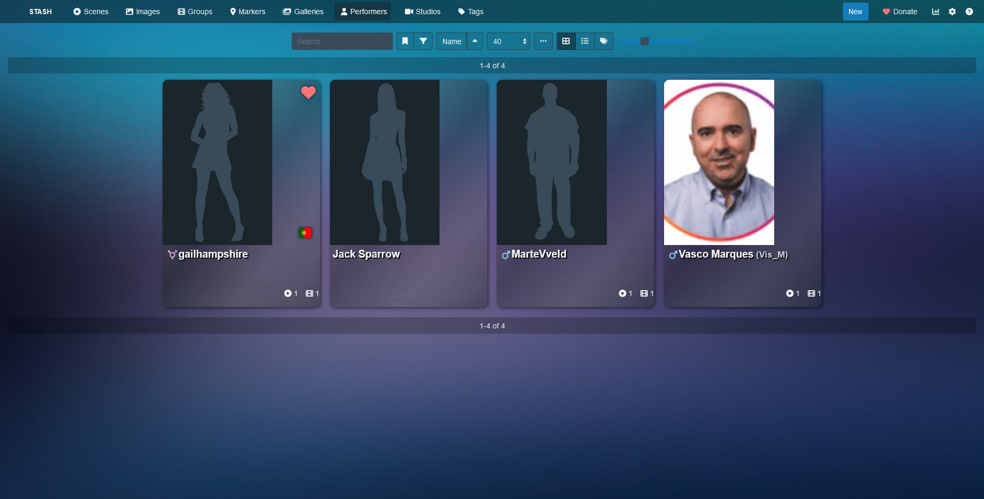Open the Images tab

(143, 12)
